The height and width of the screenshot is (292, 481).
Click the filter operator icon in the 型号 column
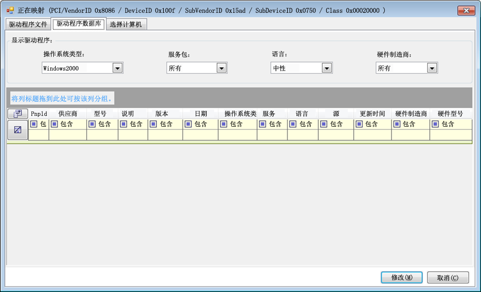(x=92, y=124)
